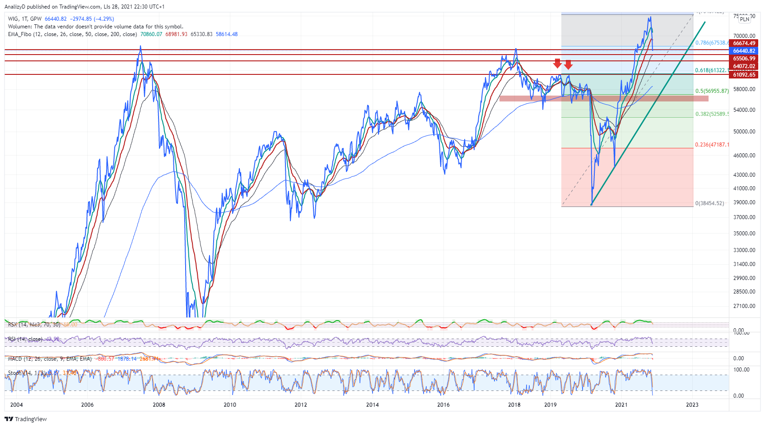765x427 pixels.
Task: Click the EMA_Fibo indicator legend
Action: tap(73, 34)
